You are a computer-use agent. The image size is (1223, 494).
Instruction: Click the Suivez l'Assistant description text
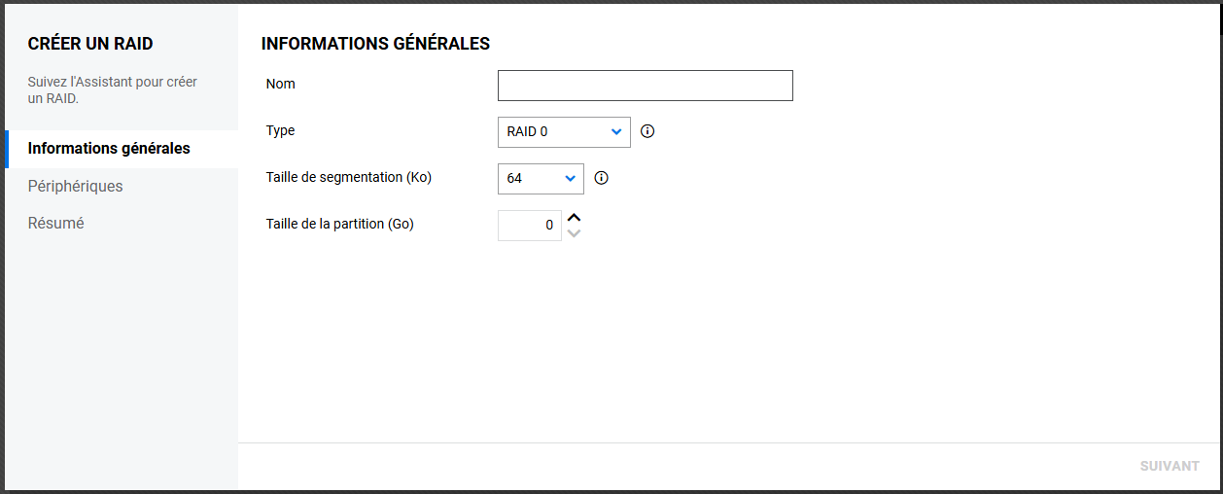(x=112, y=89)
